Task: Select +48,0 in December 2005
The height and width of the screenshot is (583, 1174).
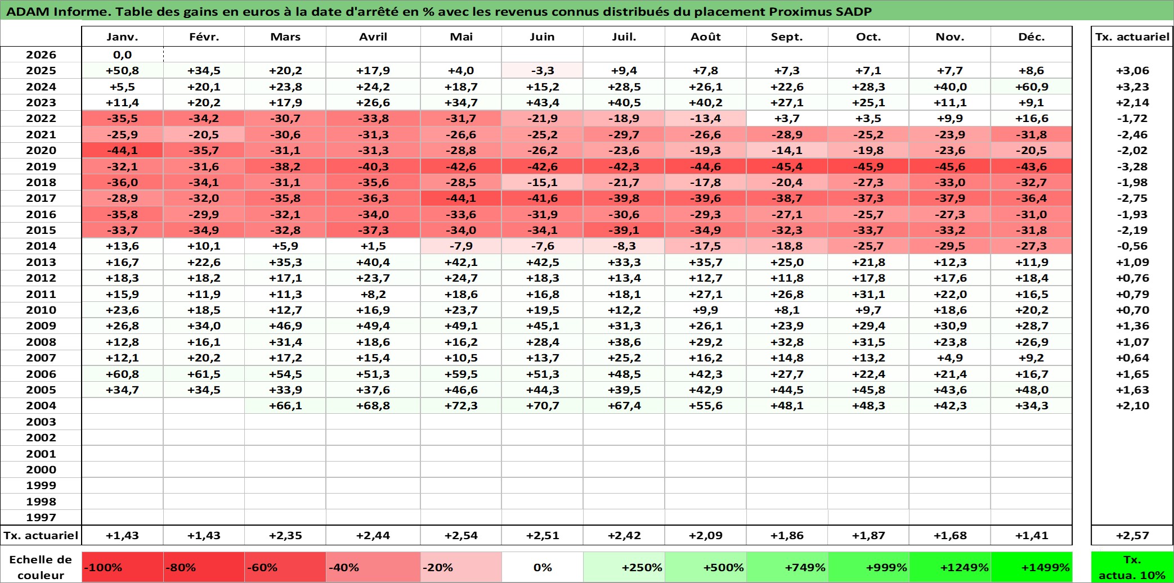Action: tap(1032, 390)
